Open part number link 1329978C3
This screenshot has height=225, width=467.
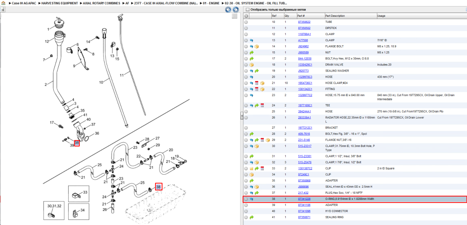(305, 77)
